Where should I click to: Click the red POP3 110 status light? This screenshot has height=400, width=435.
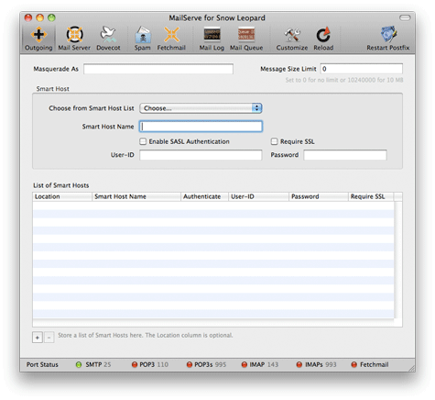[x=135, y=364]
